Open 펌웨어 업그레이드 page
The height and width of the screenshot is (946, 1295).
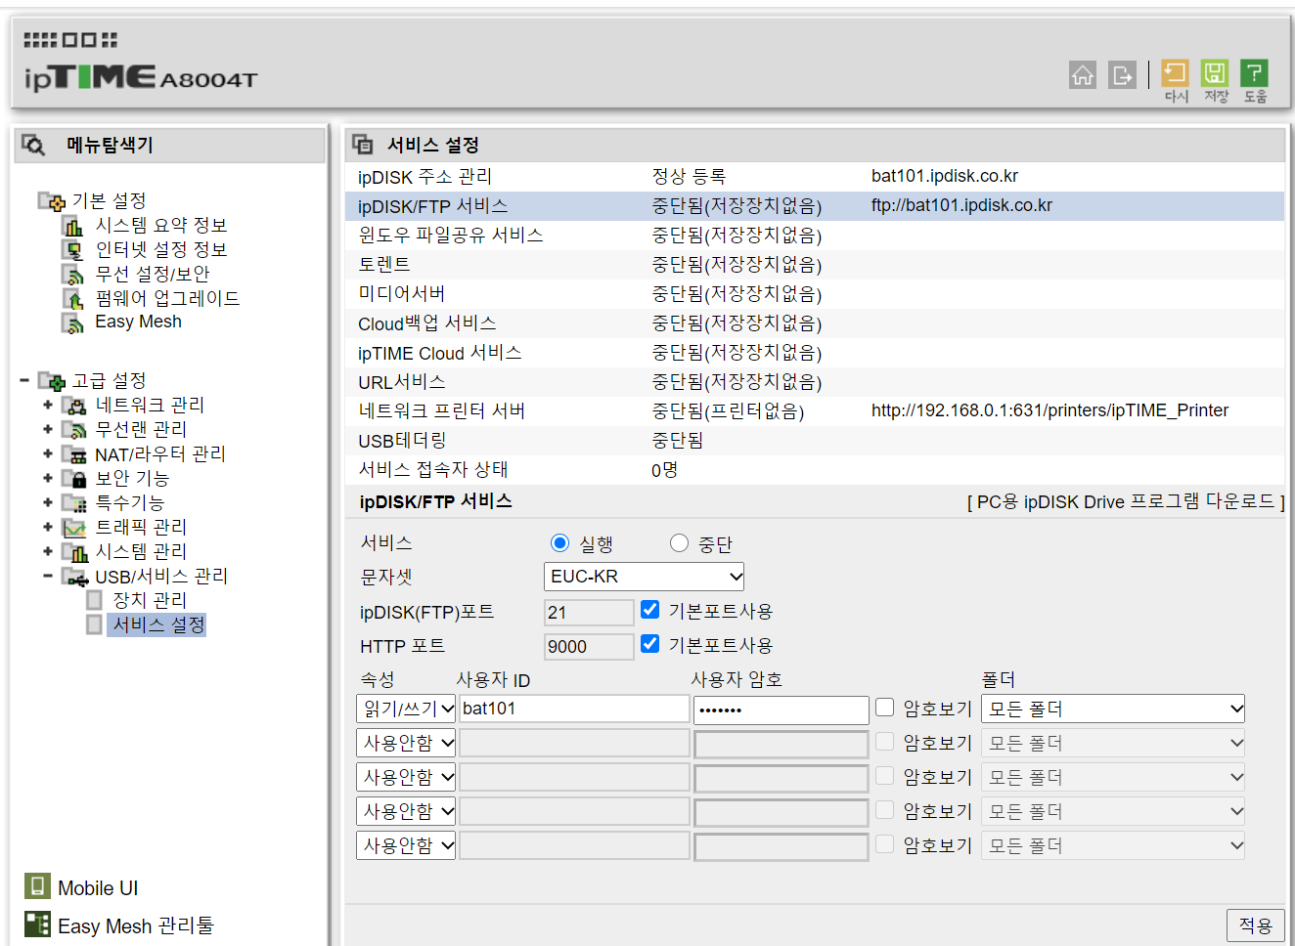(167, 299)
